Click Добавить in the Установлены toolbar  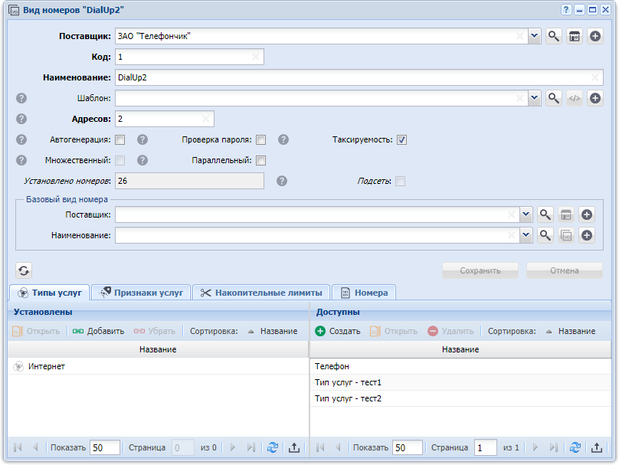[98, 331]
